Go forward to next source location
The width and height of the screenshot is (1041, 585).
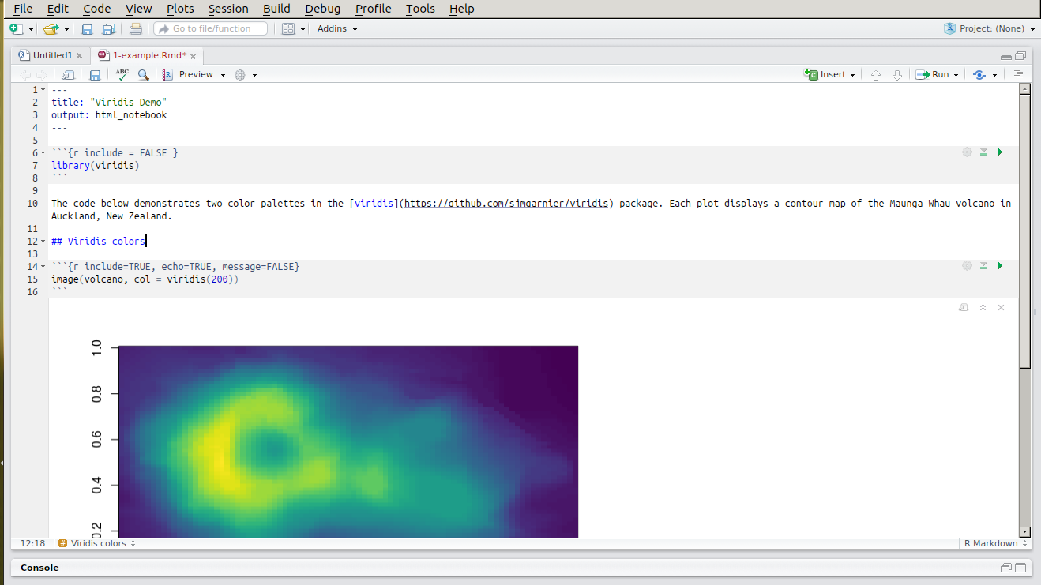point(42,75)
